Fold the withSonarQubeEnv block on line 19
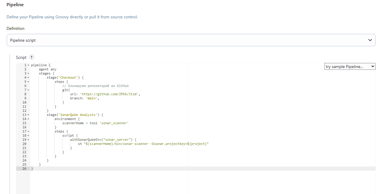390x194 pixels. tap(28, 140)
